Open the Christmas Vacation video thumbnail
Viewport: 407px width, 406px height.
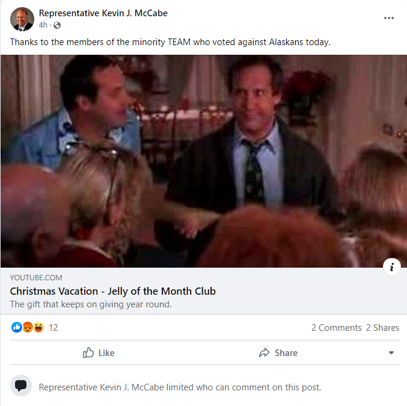pos(203,161)
